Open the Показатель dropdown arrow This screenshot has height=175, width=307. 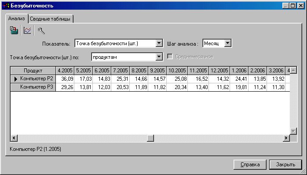[159, 43]
